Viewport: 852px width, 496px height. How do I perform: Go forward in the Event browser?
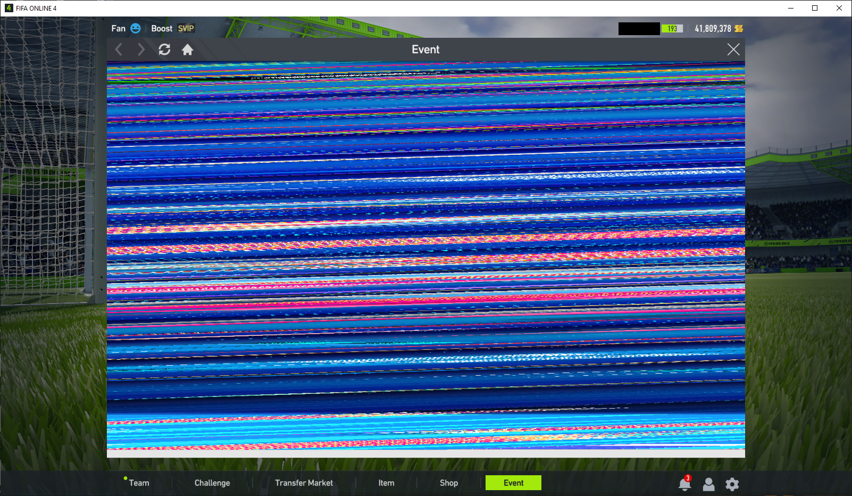141,49
